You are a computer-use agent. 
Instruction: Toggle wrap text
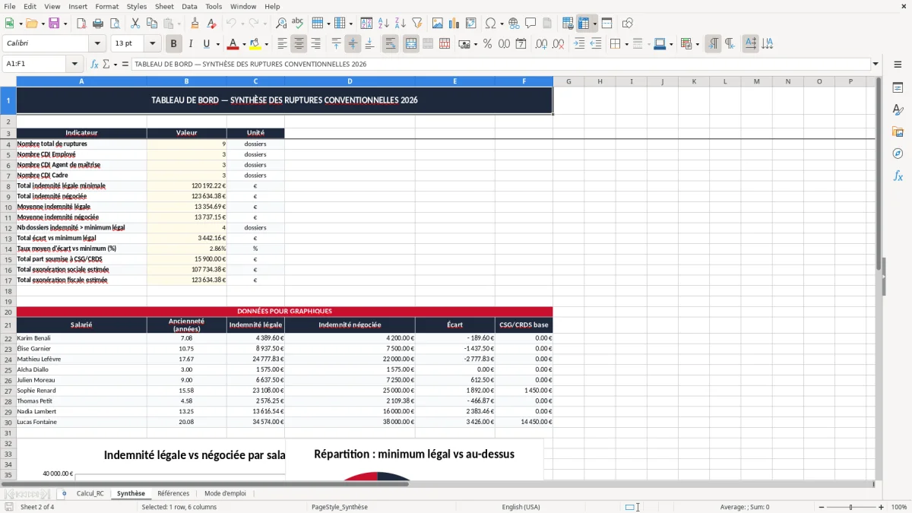point(391,44)
